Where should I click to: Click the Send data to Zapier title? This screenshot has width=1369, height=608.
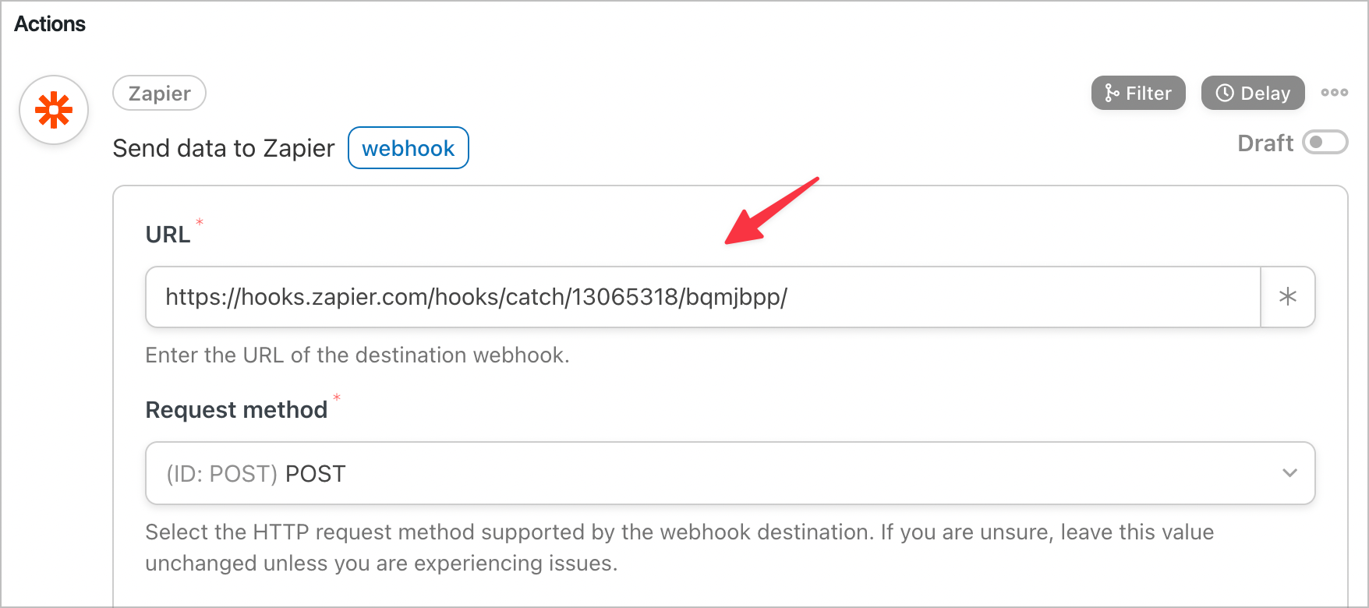coord(224,148)
